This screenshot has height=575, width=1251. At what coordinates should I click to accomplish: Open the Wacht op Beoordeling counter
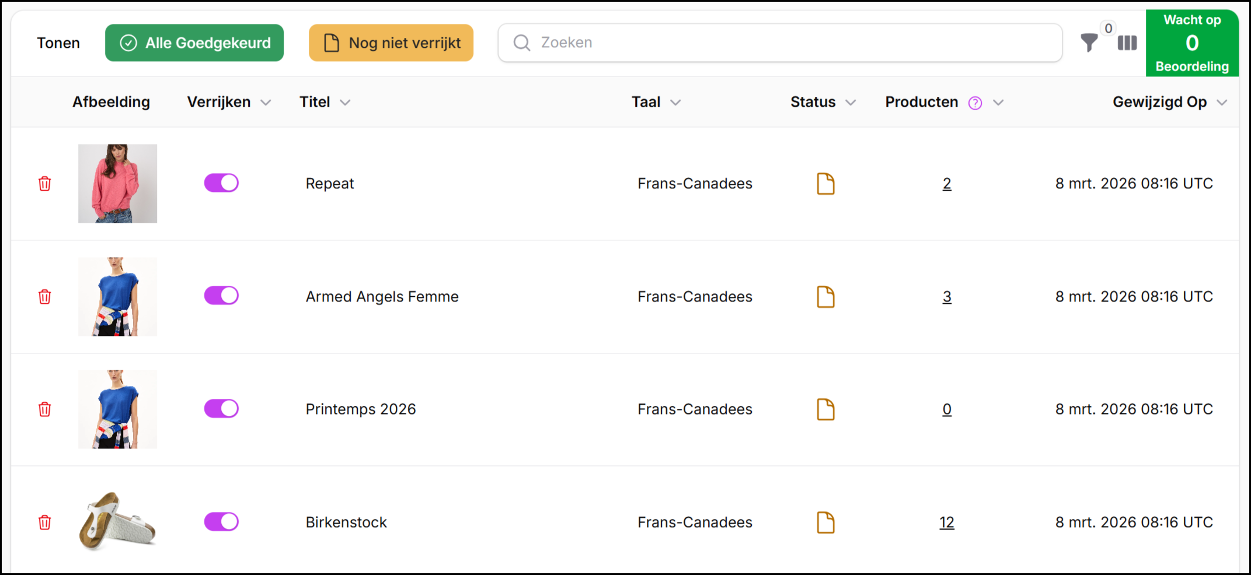click(x=1191, y=43)
